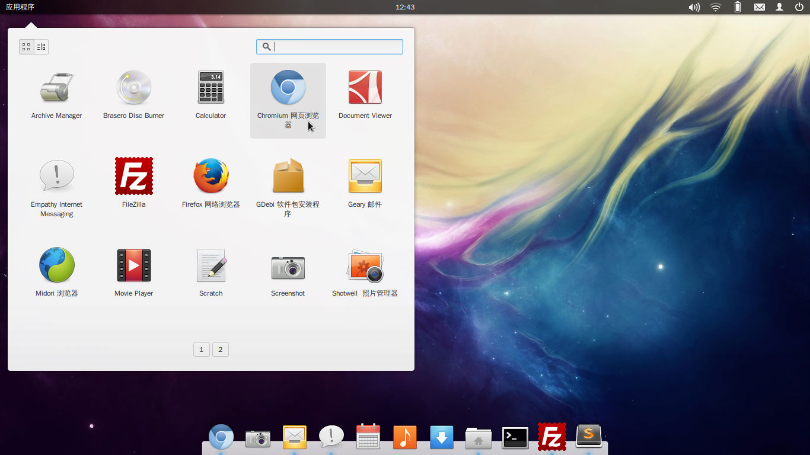Open the mail indicator in the panel
Viewport: 810px width, 455px height.
tap(760, 7)
